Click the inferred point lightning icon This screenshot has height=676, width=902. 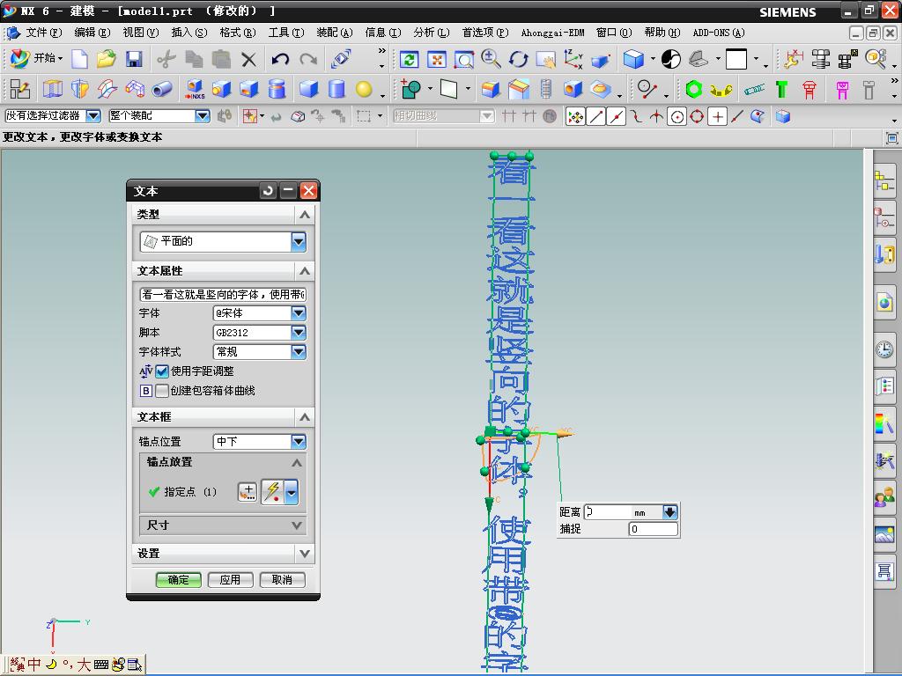point(273,492)
